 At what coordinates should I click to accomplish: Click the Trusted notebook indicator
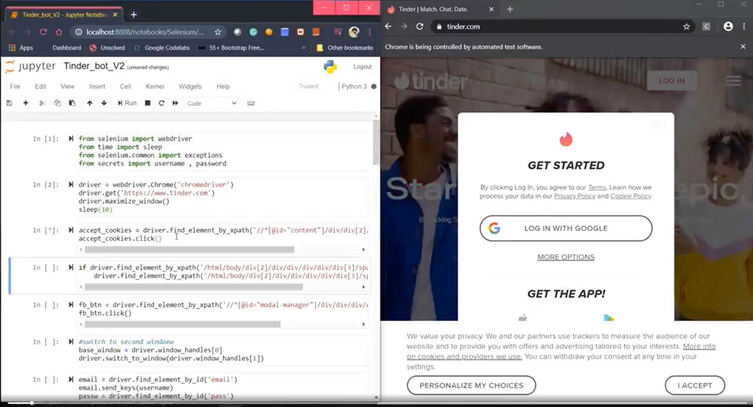tap(308, 86)
